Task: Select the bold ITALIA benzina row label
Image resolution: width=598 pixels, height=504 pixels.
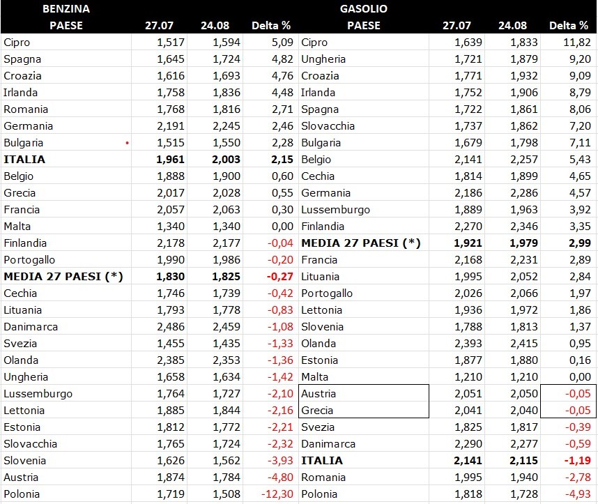Action: click(x=66, y=160)
